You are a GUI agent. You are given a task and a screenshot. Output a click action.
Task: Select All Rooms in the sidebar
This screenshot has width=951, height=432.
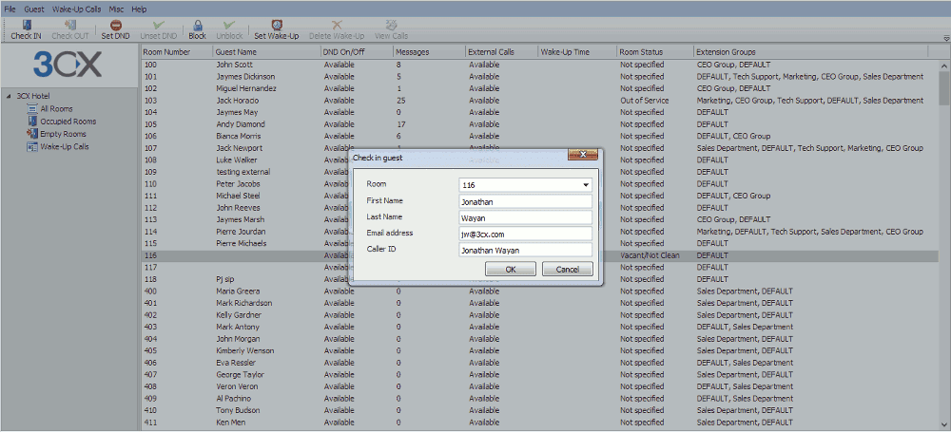(55, 109)
